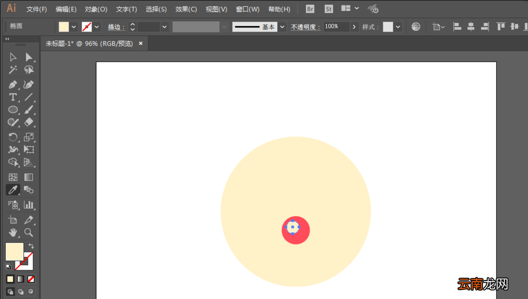Open the 编辑(E) menu
The width and height of the screenshot is (528, 299).
(66, 9)
